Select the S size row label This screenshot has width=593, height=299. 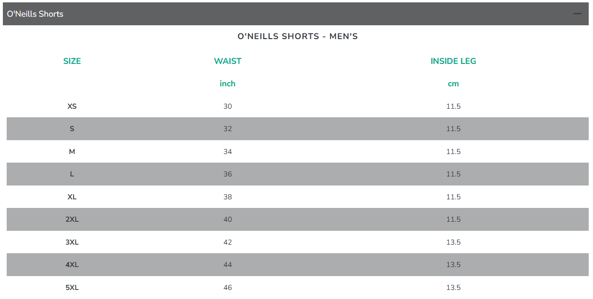point(72,129)
